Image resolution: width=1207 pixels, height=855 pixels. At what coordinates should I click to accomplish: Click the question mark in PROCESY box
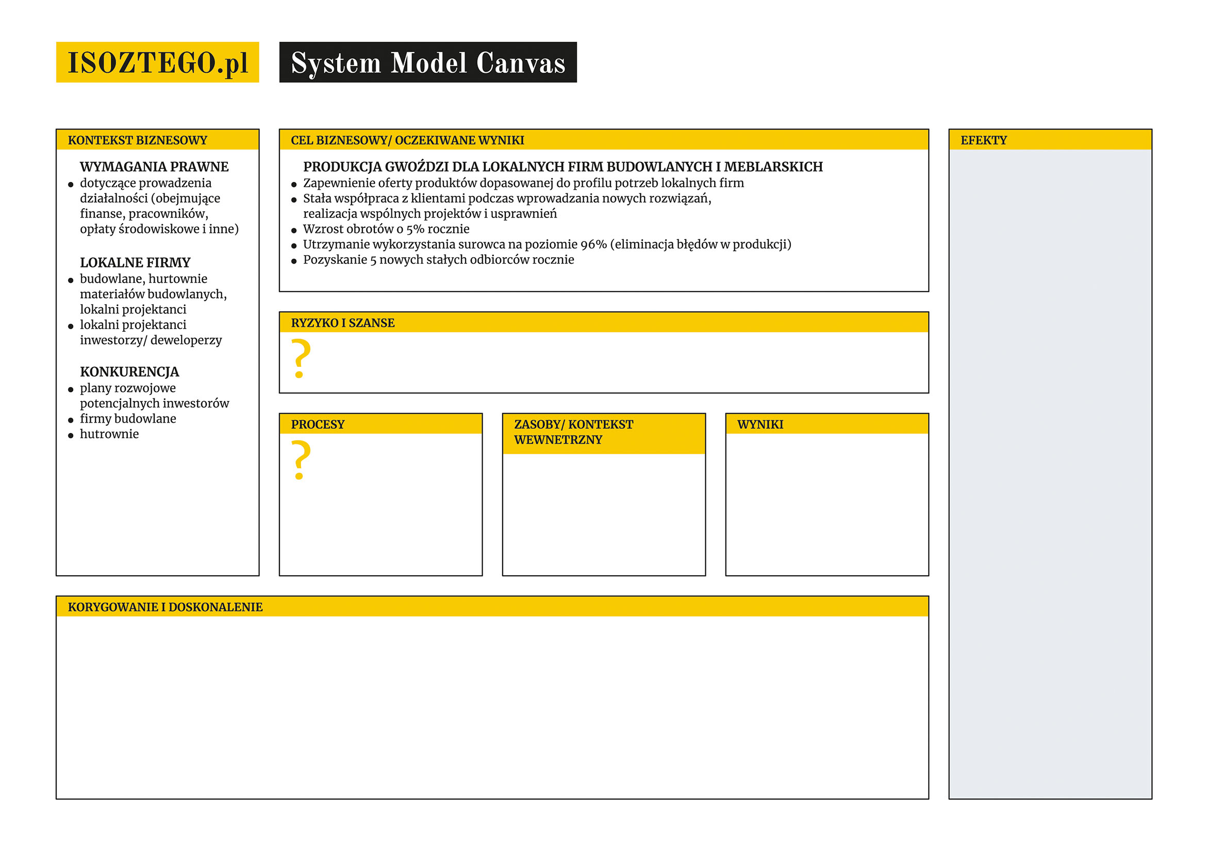coord(301,460)
